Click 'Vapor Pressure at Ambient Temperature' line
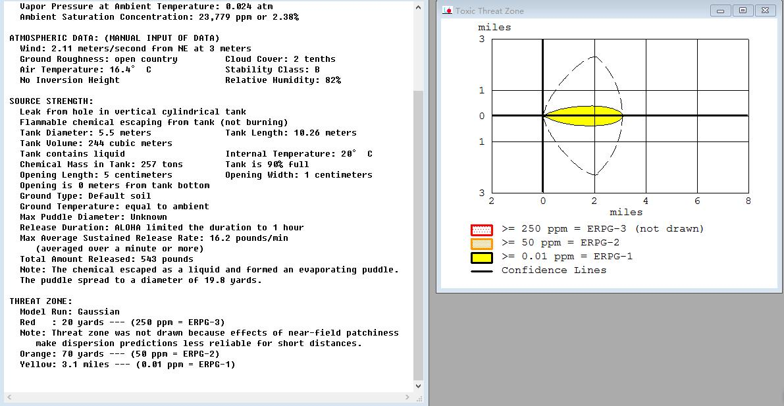Viewport: 784px width, 406px height. (147, 7)
